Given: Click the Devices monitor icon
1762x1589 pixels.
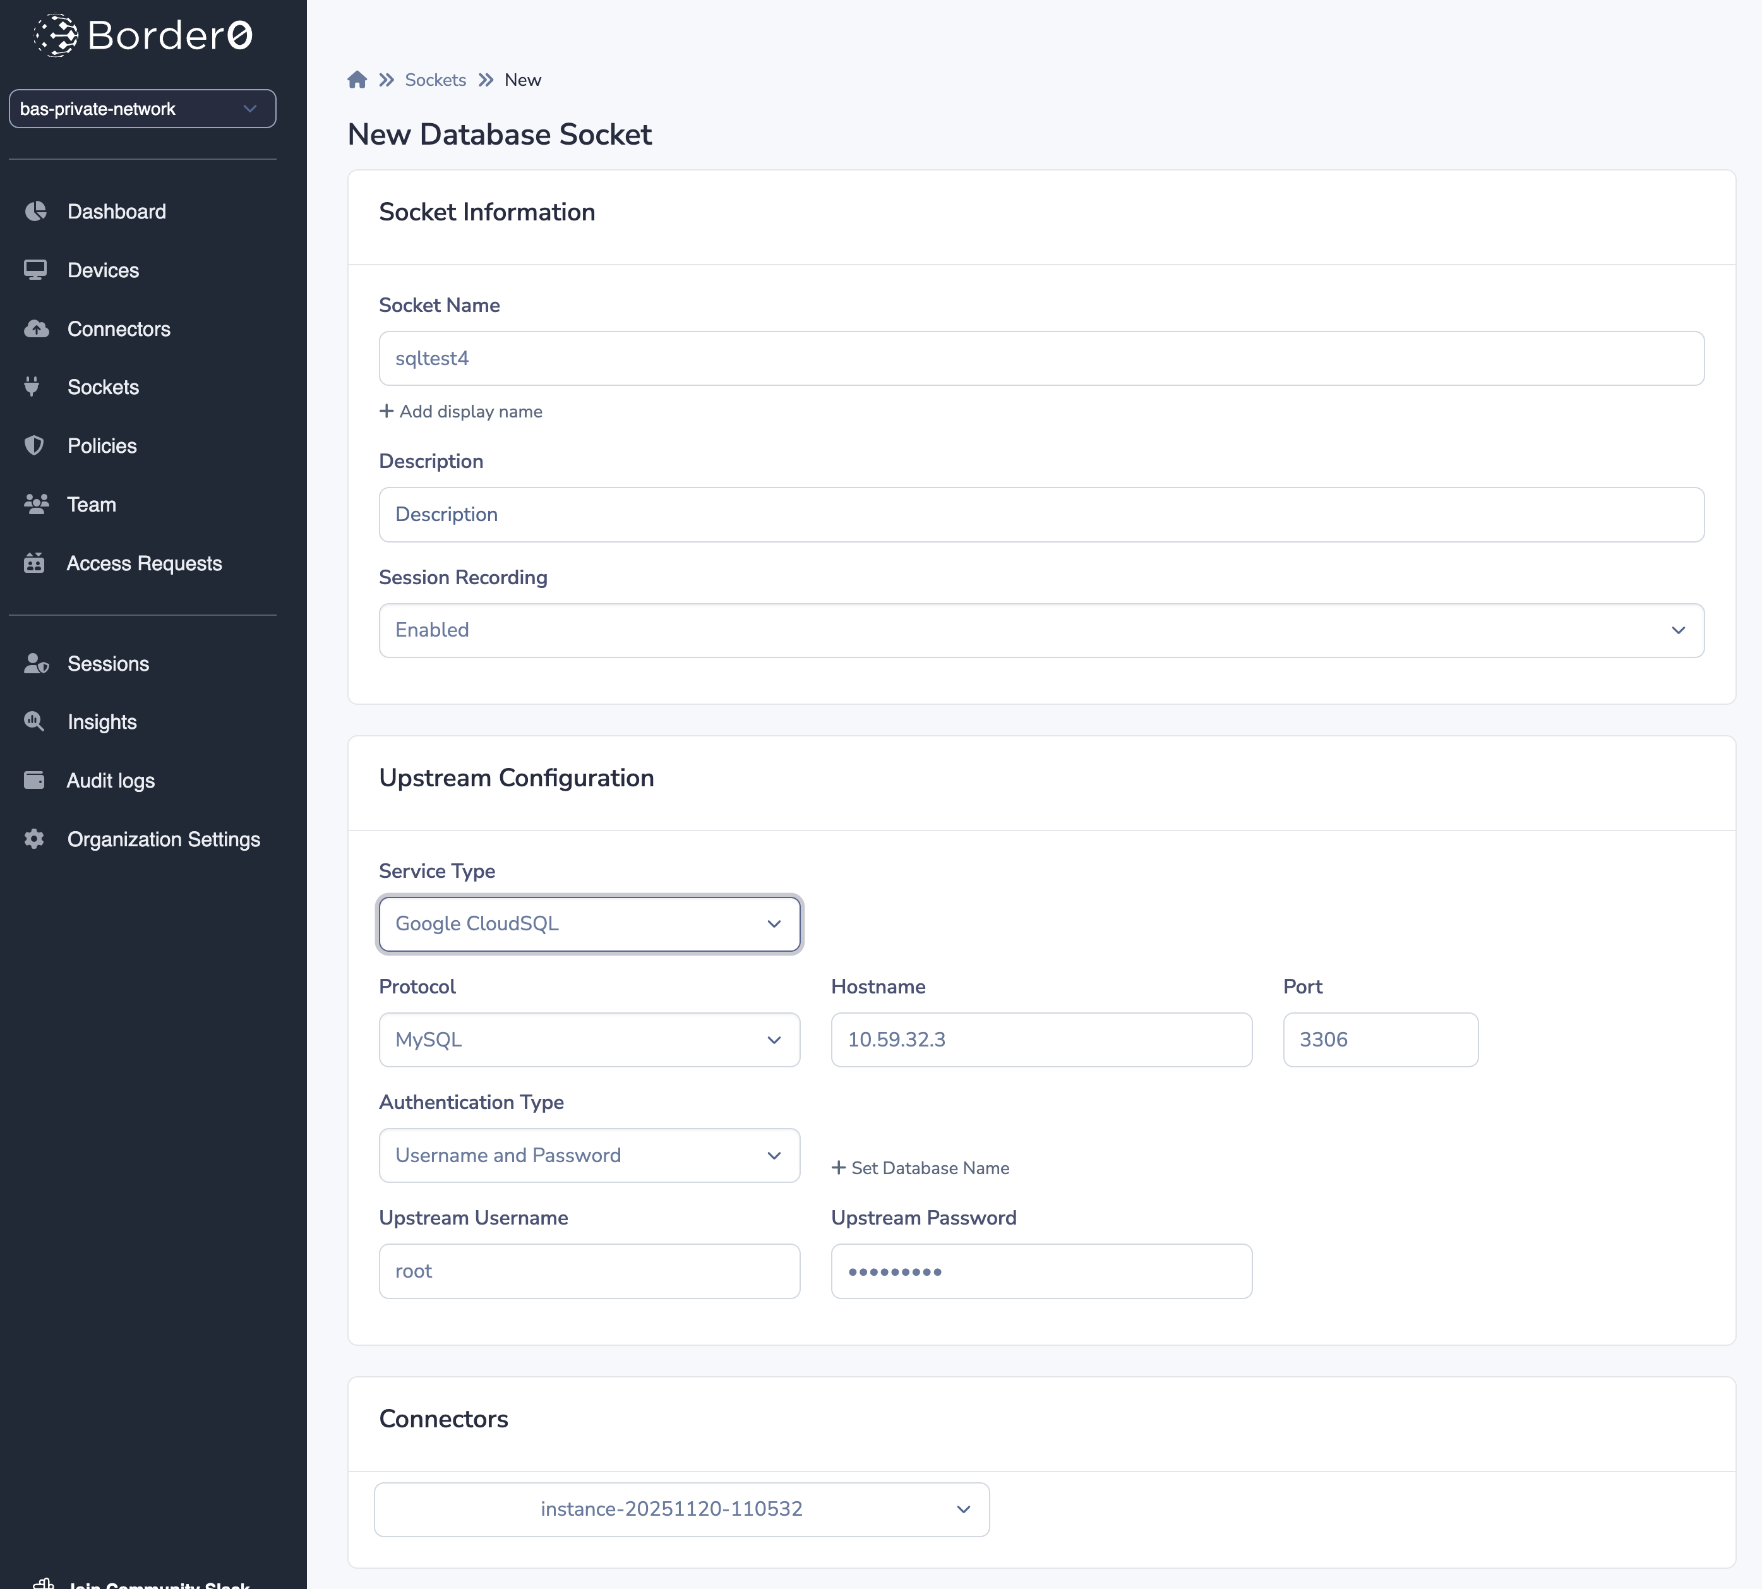Looking at the screenshot, I should [35, 270].
